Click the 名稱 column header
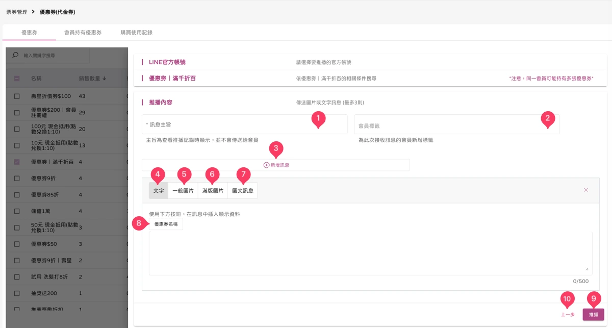612x328 pixels. pyautogui.click(x=36, y=79)
